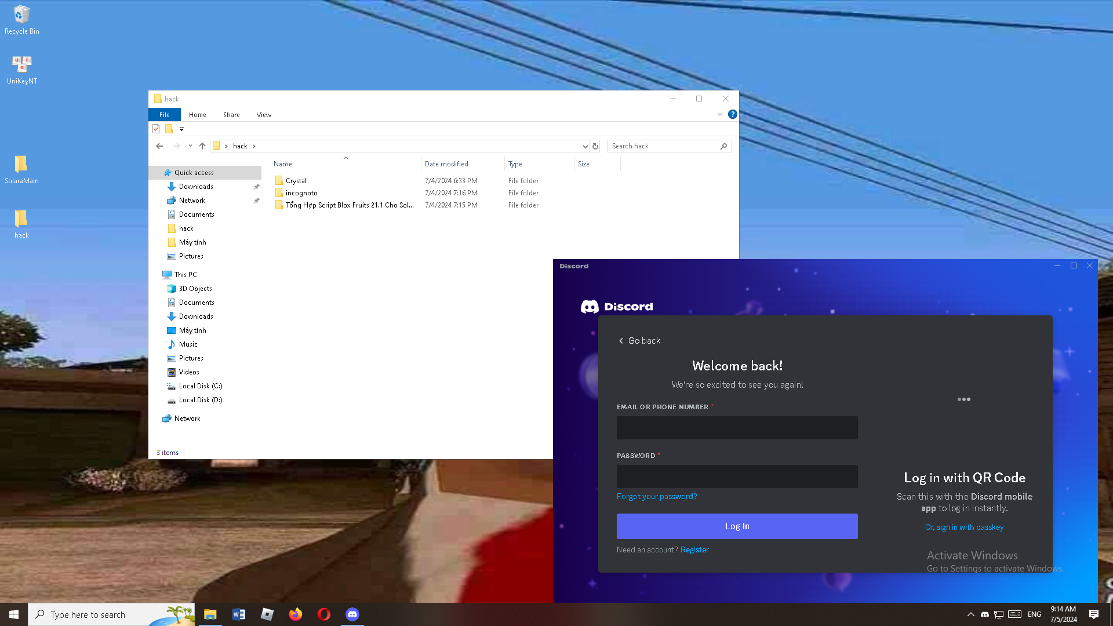Select the UniKeyNT desktop icon
This screenshot has height=626, width=1113.
(x=21, y=70)
